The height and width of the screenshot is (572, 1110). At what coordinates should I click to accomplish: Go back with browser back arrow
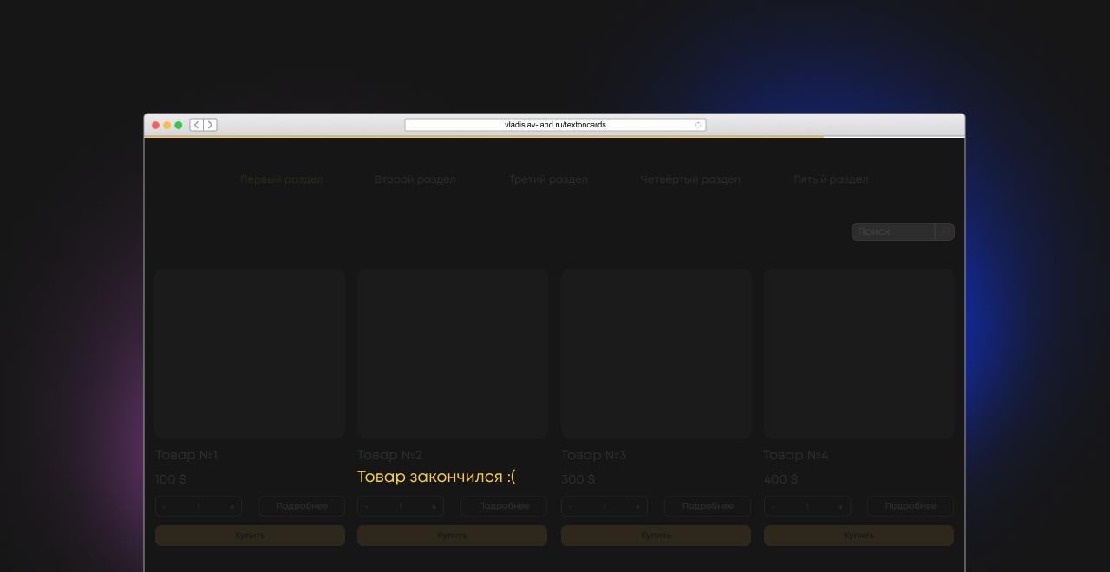pos(197,125)
